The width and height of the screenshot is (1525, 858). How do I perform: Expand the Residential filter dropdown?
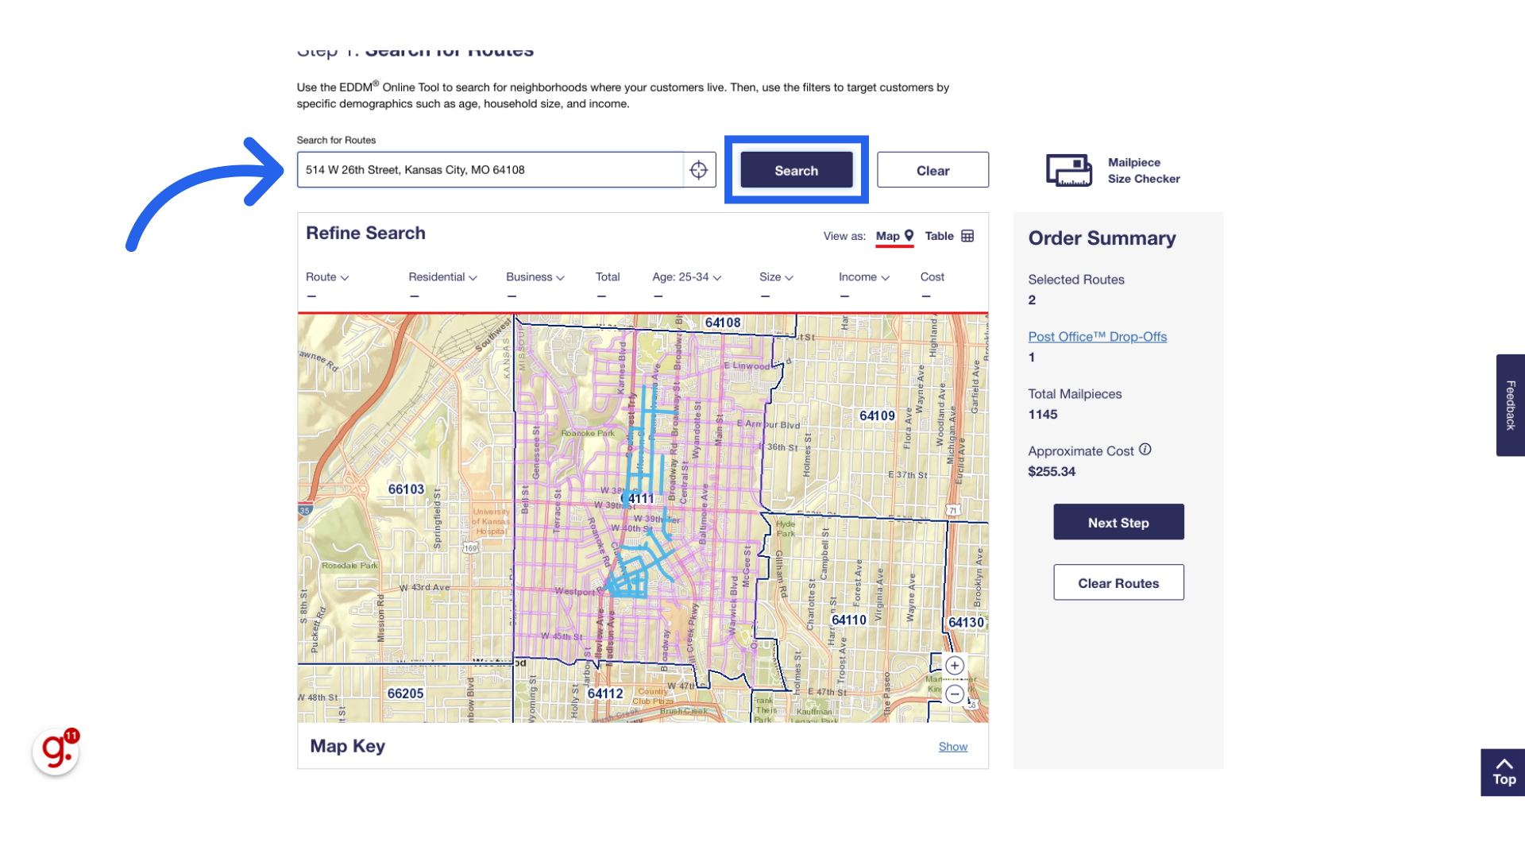442,277
